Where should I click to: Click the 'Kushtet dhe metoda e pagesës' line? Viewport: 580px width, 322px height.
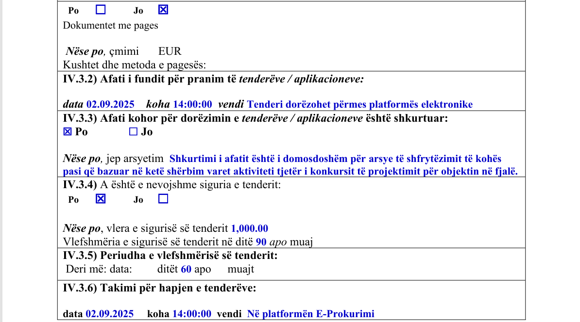click(x=135, y=64)
